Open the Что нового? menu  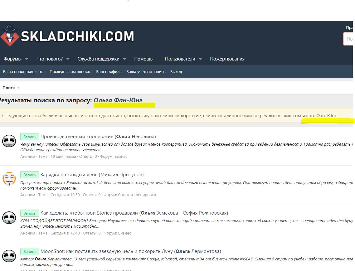[50, 59]
